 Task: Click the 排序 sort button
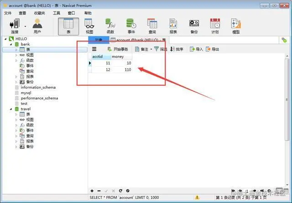(x=177, y=49)
